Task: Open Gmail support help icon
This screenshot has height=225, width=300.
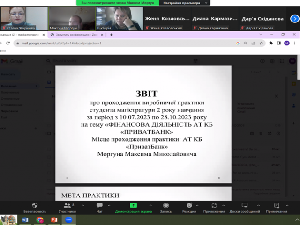Action: point(262,61)
